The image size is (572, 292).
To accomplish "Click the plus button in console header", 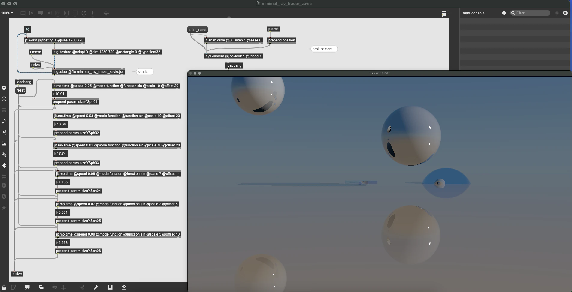I will [x=557, y=13].
